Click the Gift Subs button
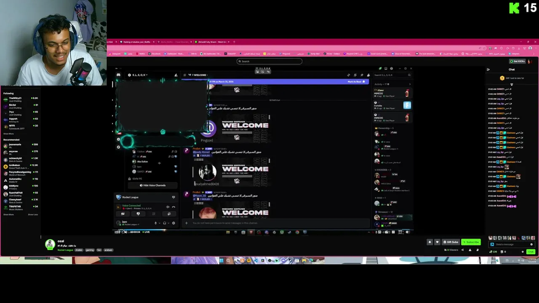This screenshot has width=539, height=303. pyautogui.click(x=451, y=242)
